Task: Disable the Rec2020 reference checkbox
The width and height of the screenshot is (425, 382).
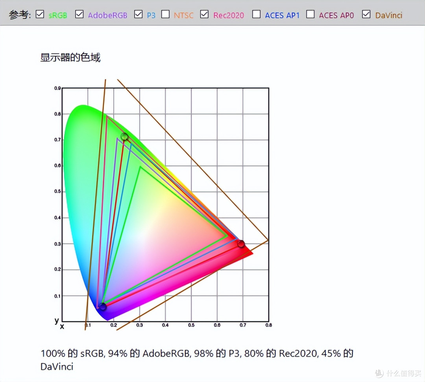Action: 204,14
